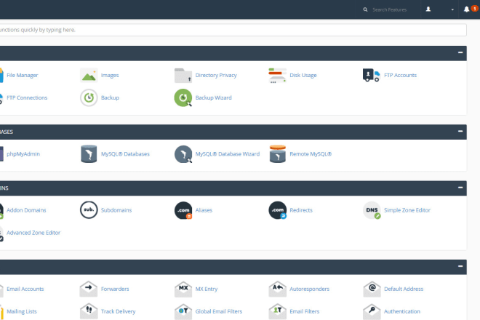
Task: Click the Aliases text link
Action: [204, 210]
